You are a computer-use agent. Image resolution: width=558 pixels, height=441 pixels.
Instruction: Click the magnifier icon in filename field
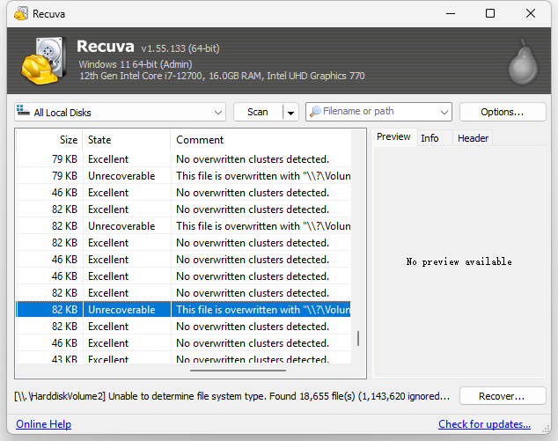315,112
